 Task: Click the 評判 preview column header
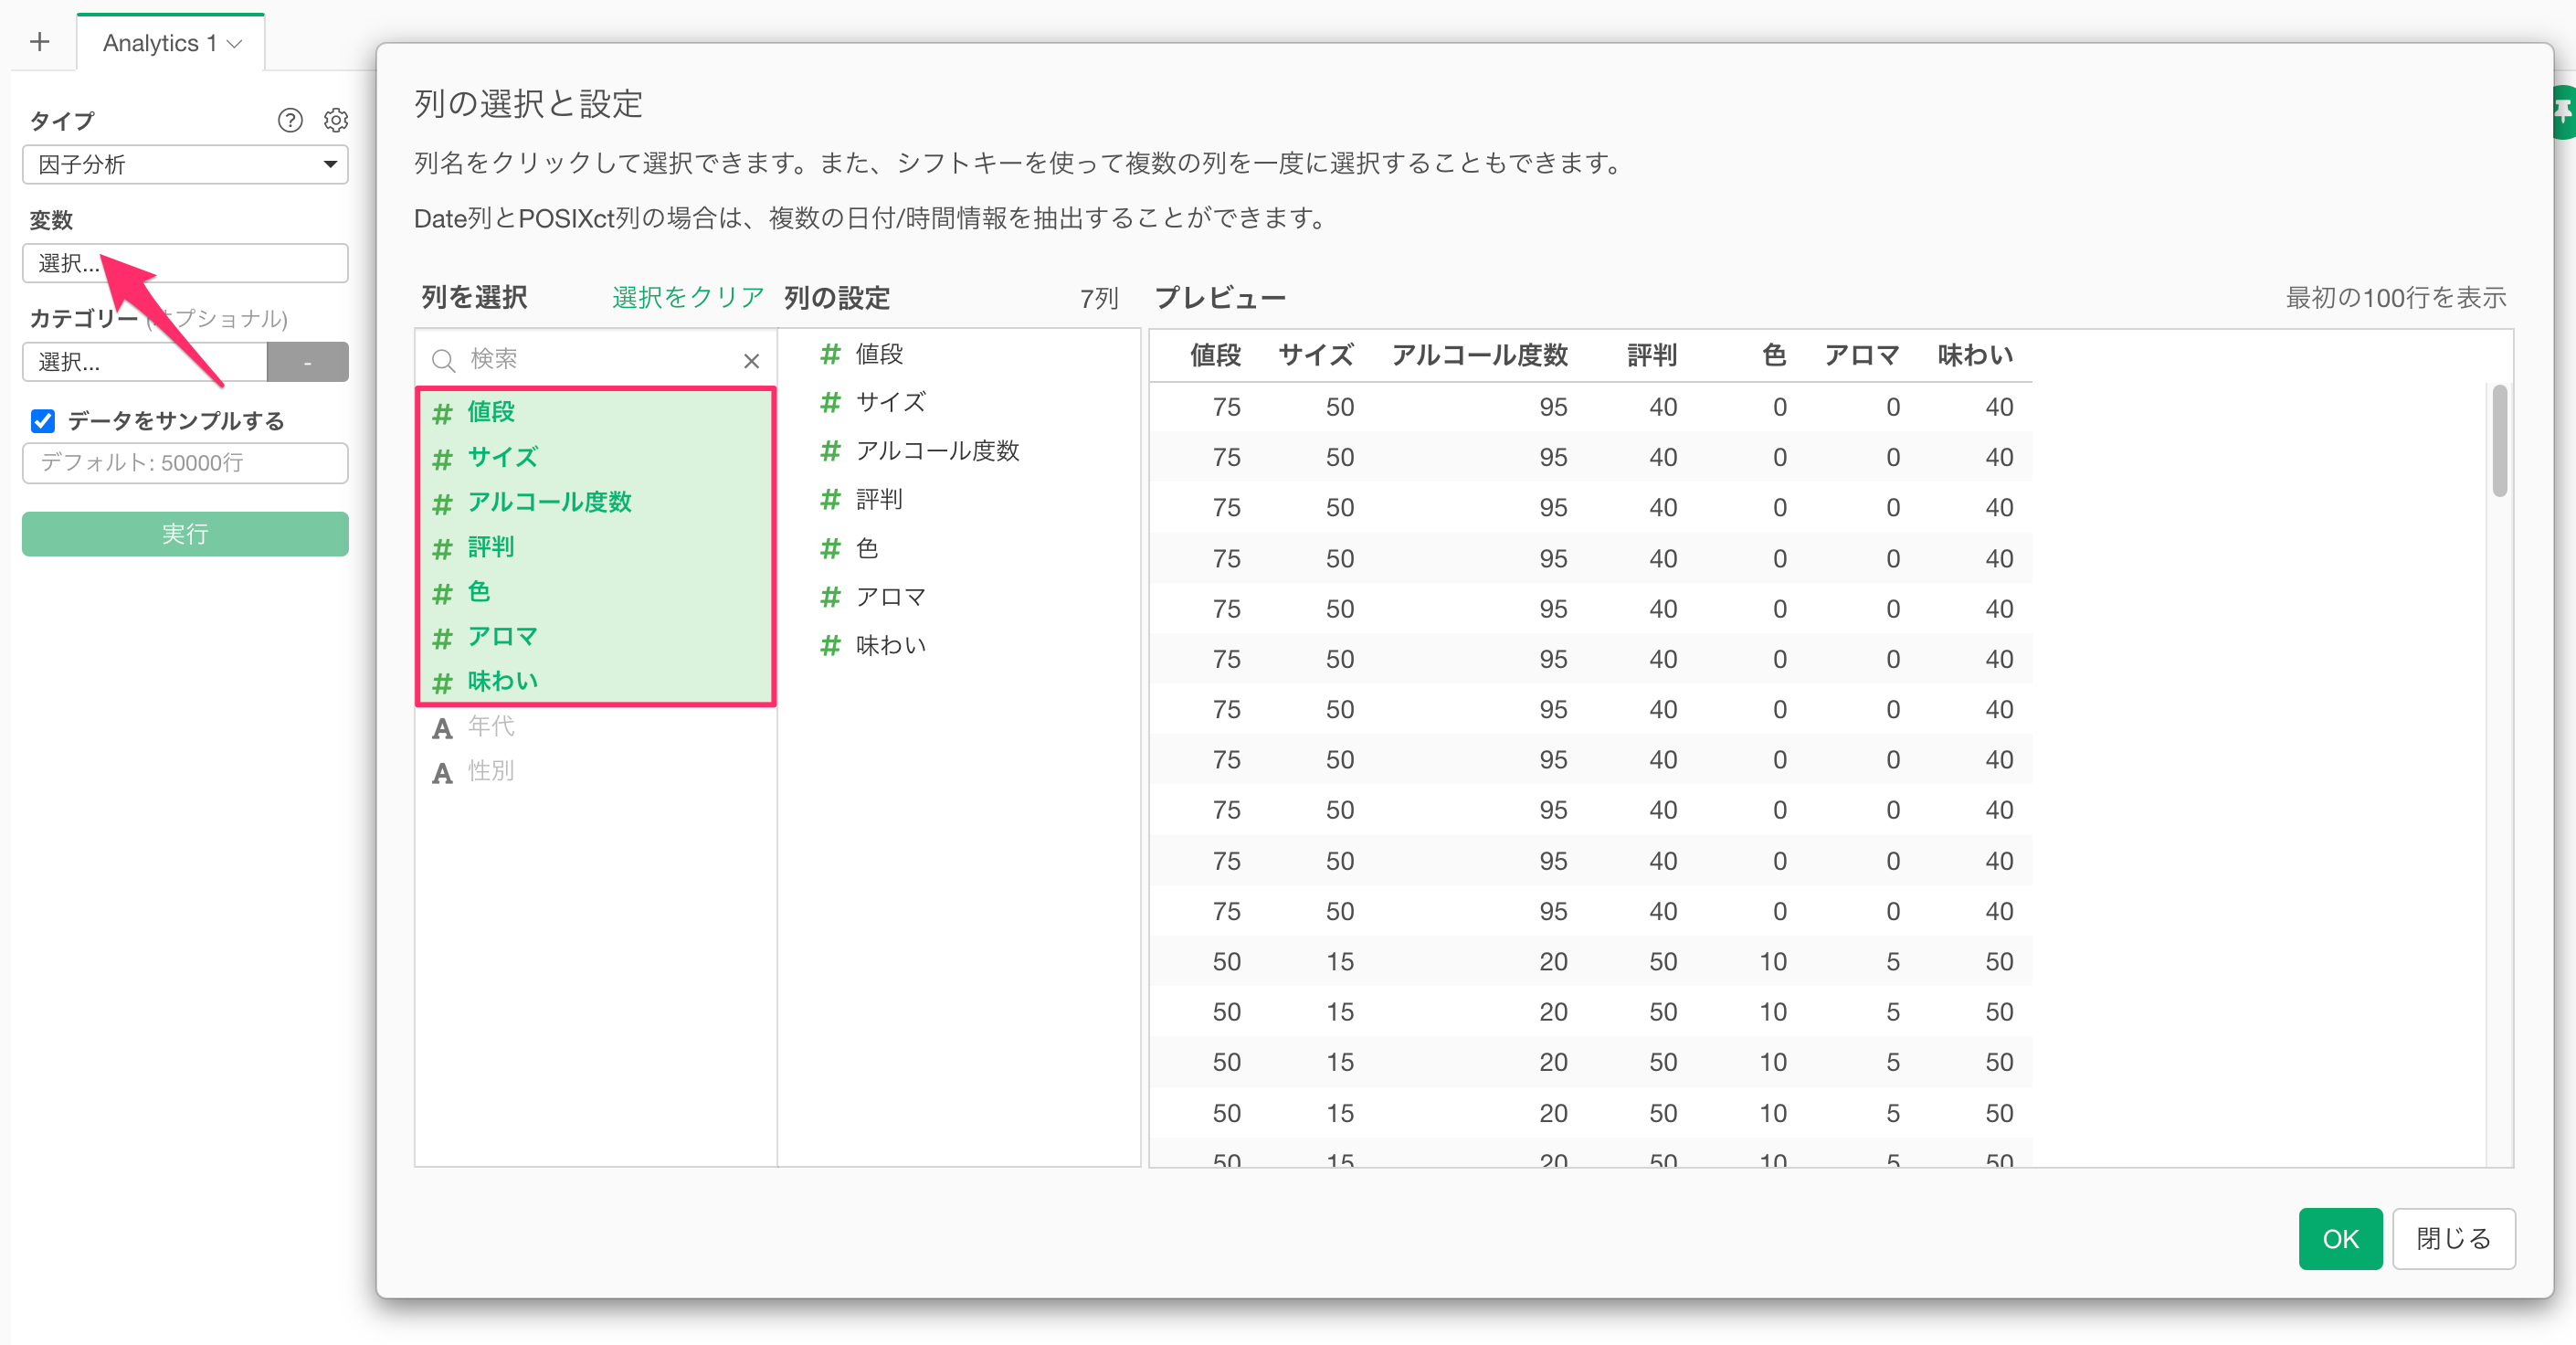point(1652,355)
